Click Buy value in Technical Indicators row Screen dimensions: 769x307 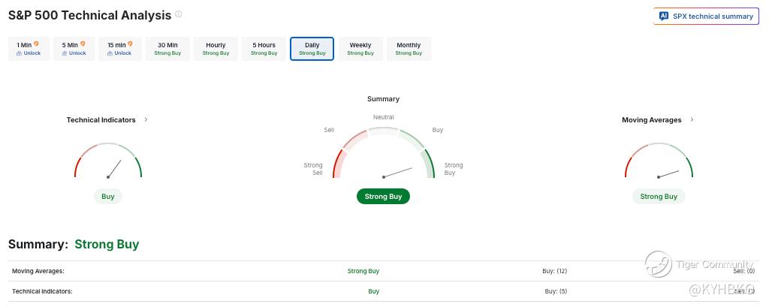pos(374,291)
